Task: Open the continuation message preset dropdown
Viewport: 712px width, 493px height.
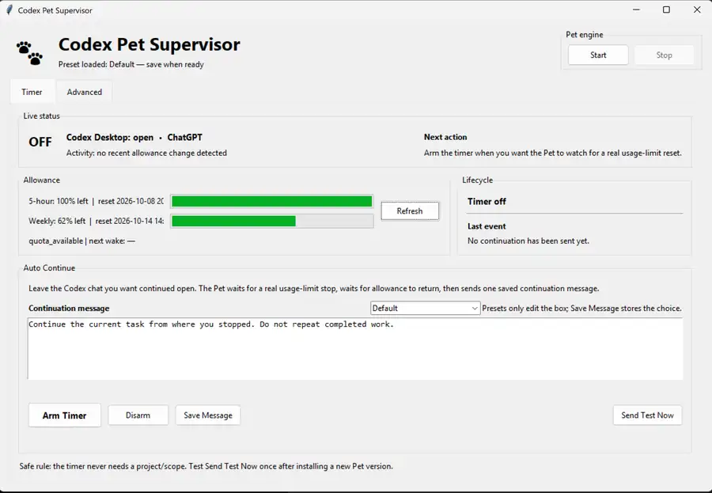Action: point(425,308)
